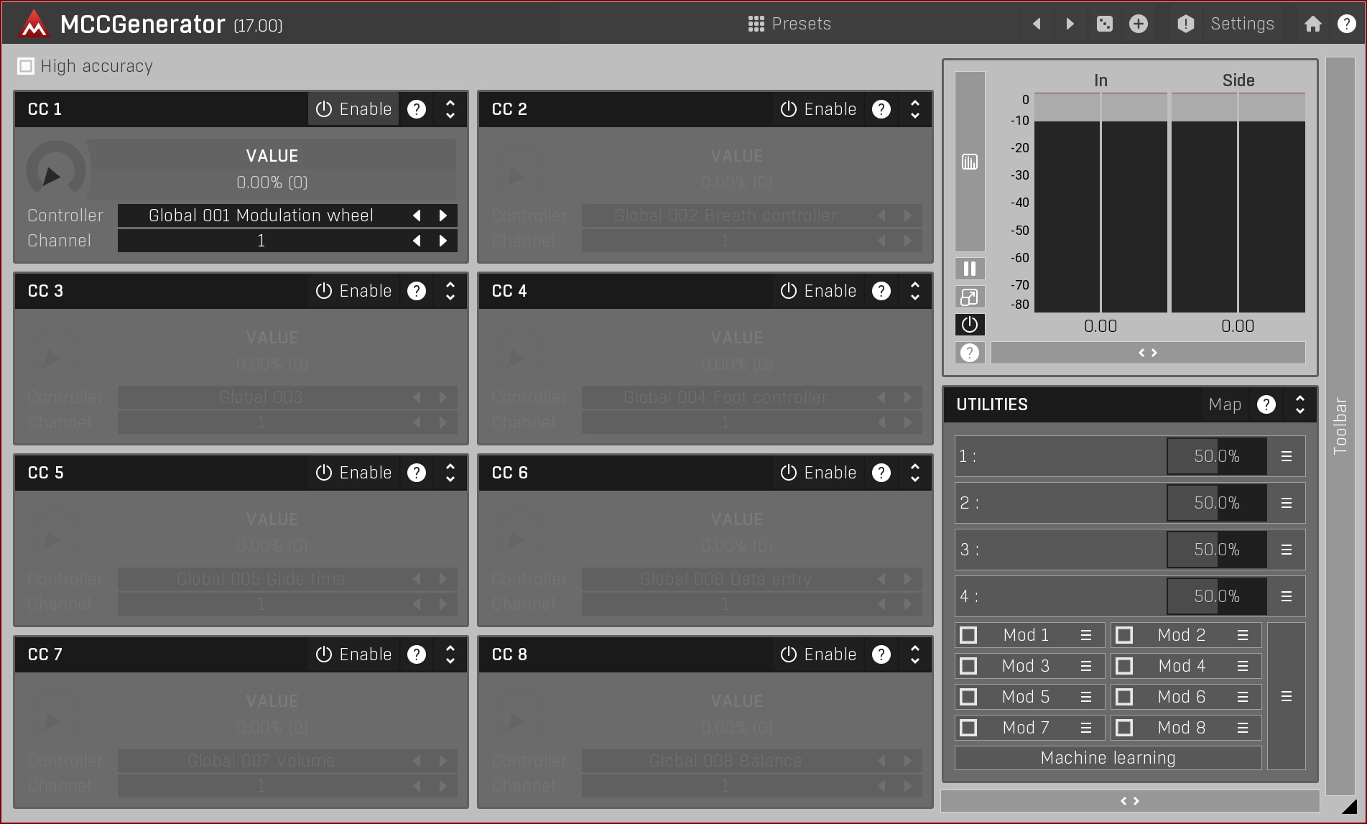Click the CC 1 Channel number field

[x=261, y=241]
